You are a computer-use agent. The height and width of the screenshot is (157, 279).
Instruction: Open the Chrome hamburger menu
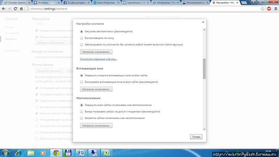coord(276,9)
